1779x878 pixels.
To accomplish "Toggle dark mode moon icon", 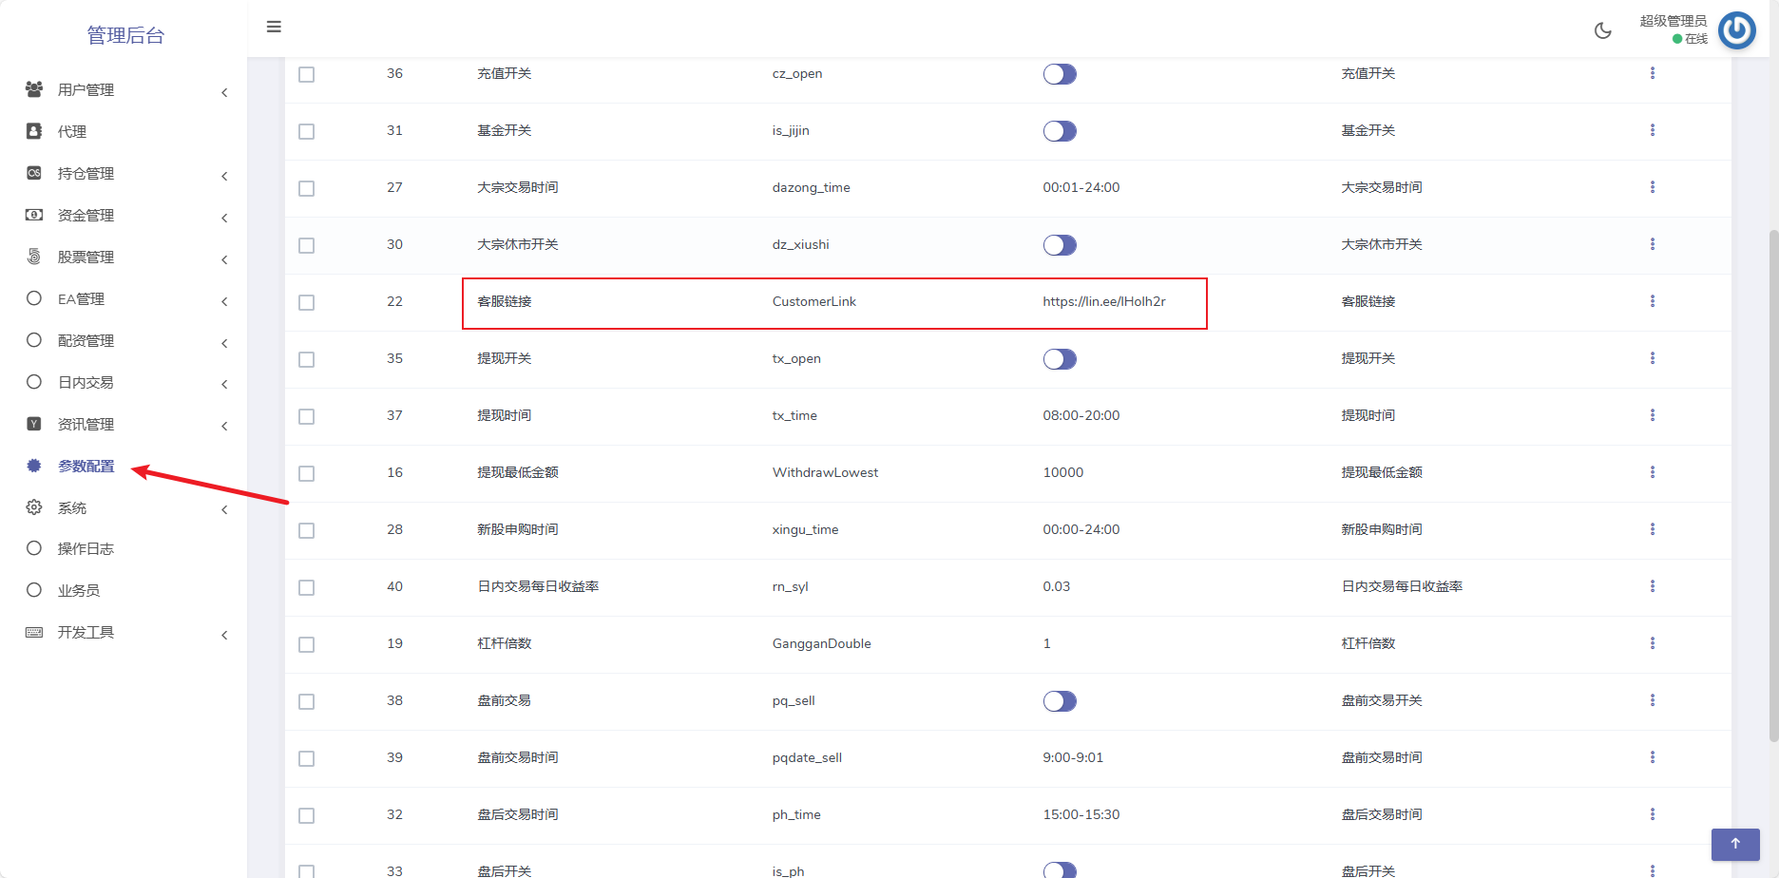I will 1602,30.
